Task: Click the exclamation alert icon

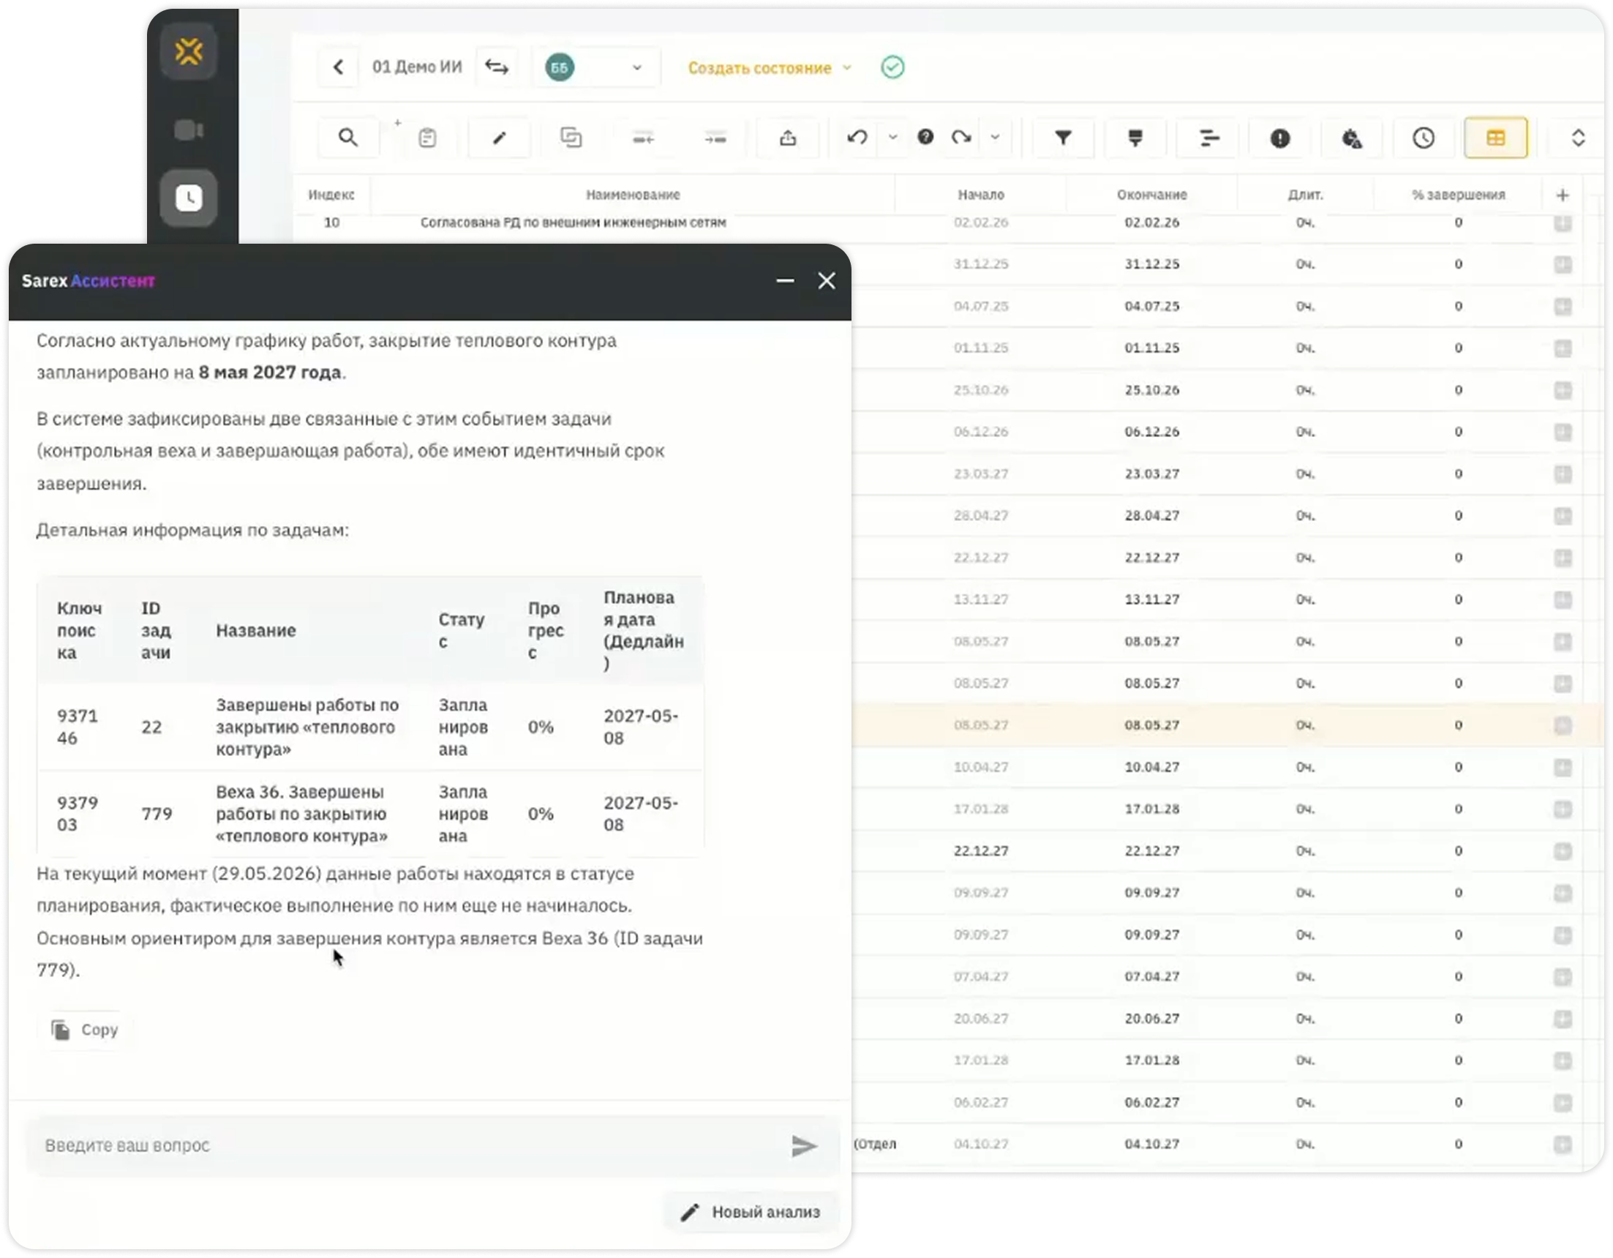Action: 1280,138
